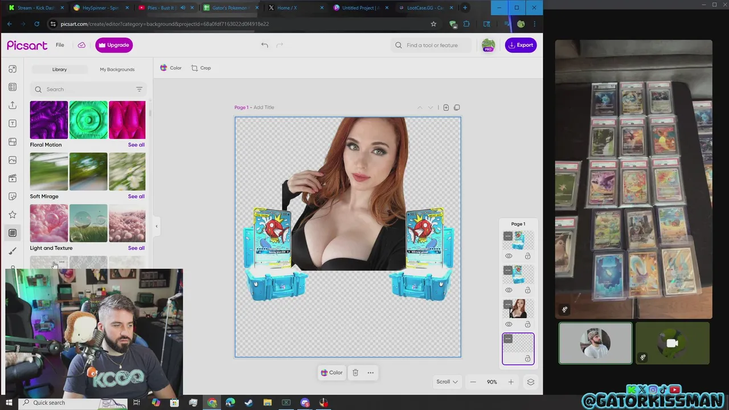Collapse the backgrounds side panel
This screenshot has height=410, width=729.
[157, 226]
